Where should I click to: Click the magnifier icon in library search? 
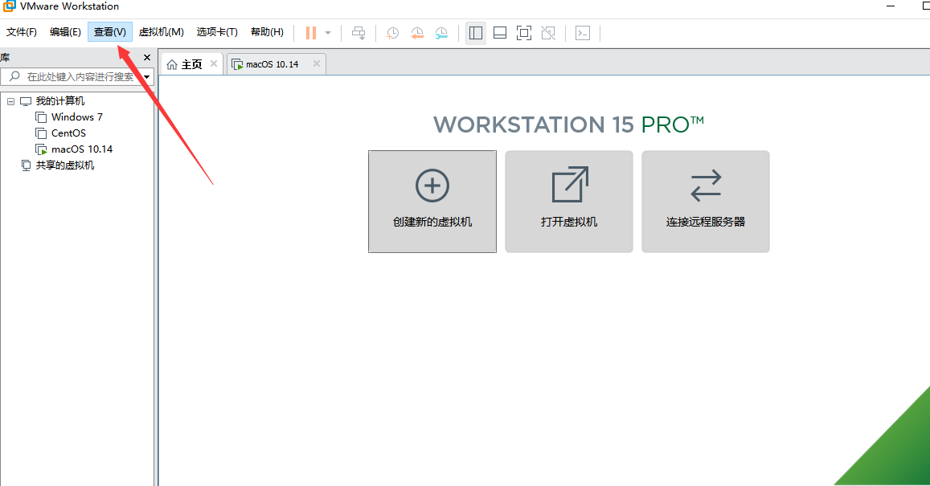[14, 76]
